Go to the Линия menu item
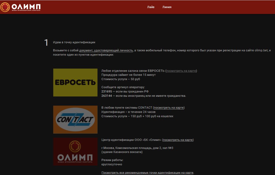Screen dimensions: 275x175 coord(167,7)
